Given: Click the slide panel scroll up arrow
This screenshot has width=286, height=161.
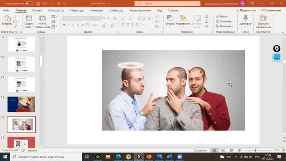Looking at the screenshot, I should tap(41, 36).
